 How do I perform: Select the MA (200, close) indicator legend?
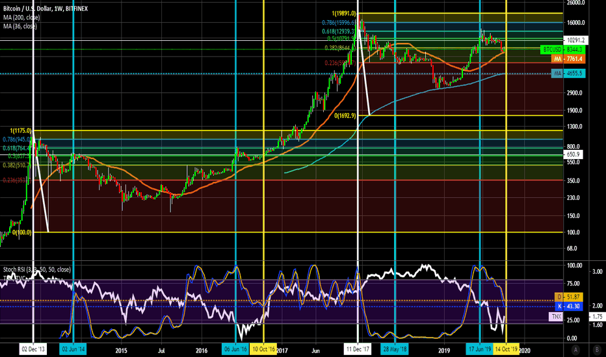(21, 18)
